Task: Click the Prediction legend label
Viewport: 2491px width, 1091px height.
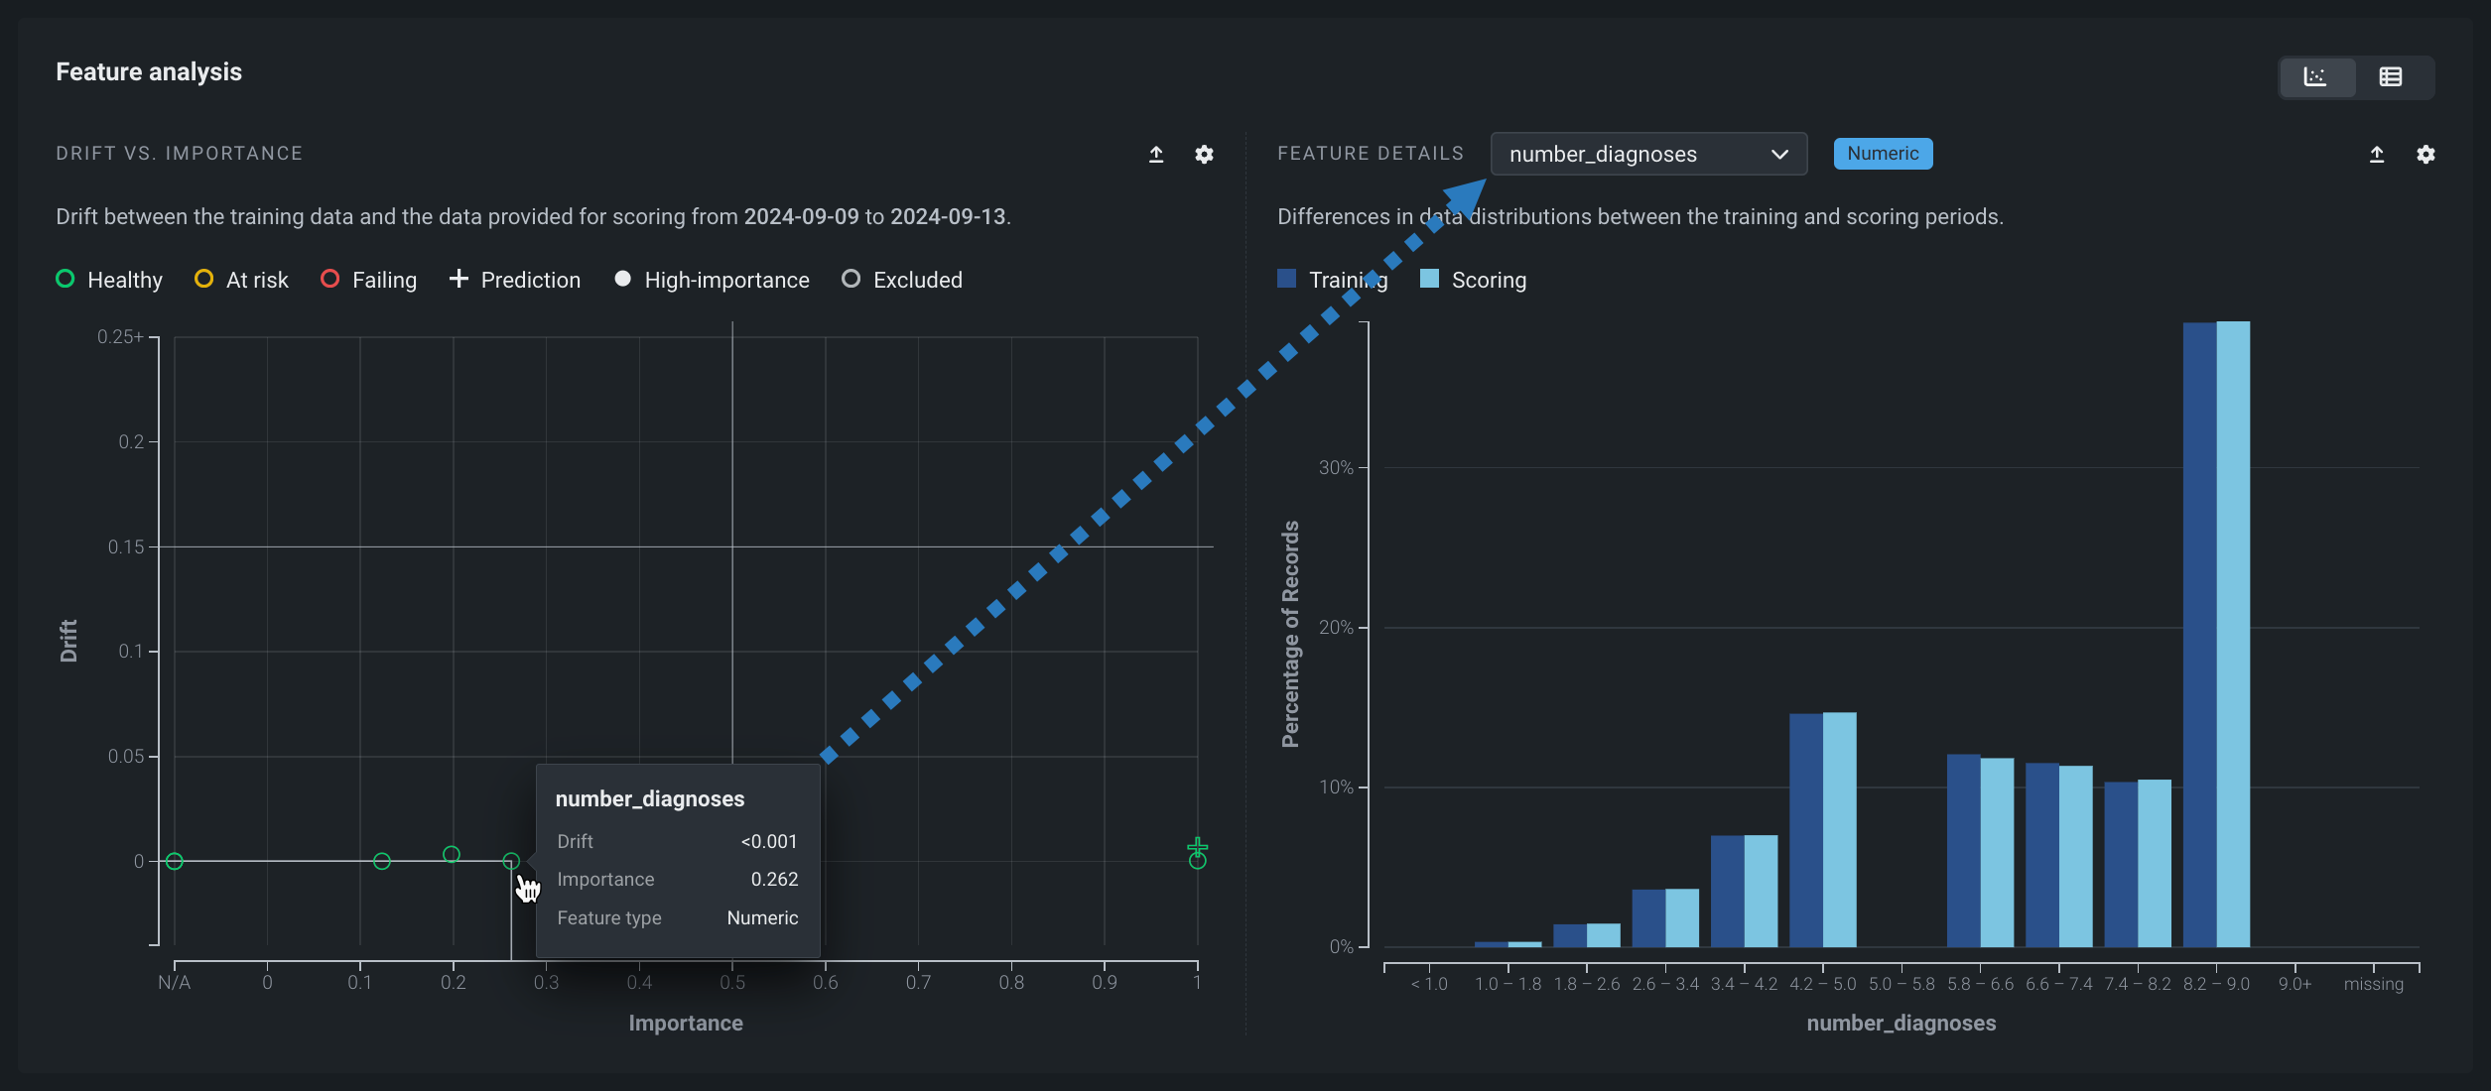Action: (530, 280)
